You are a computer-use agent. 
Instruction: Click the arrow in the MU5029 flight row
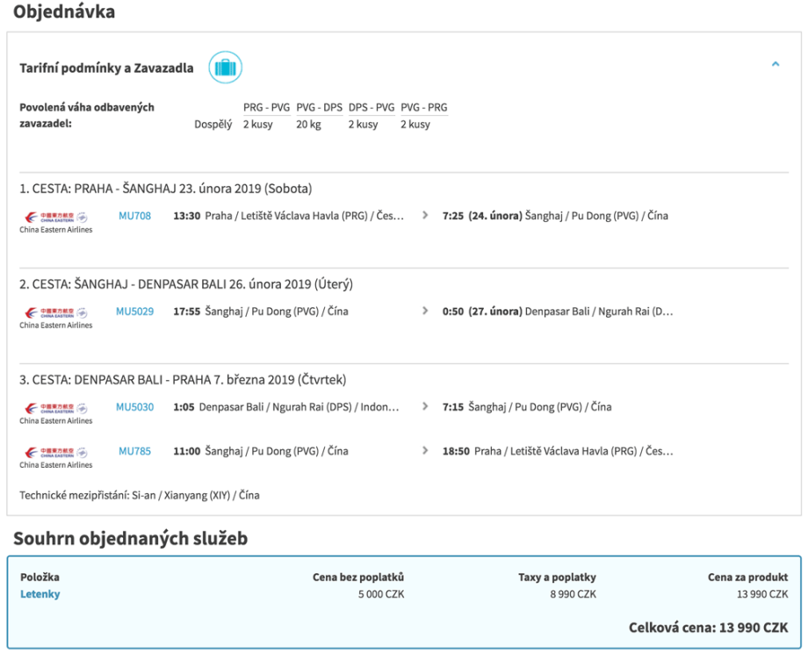click(x=425, y=311)
